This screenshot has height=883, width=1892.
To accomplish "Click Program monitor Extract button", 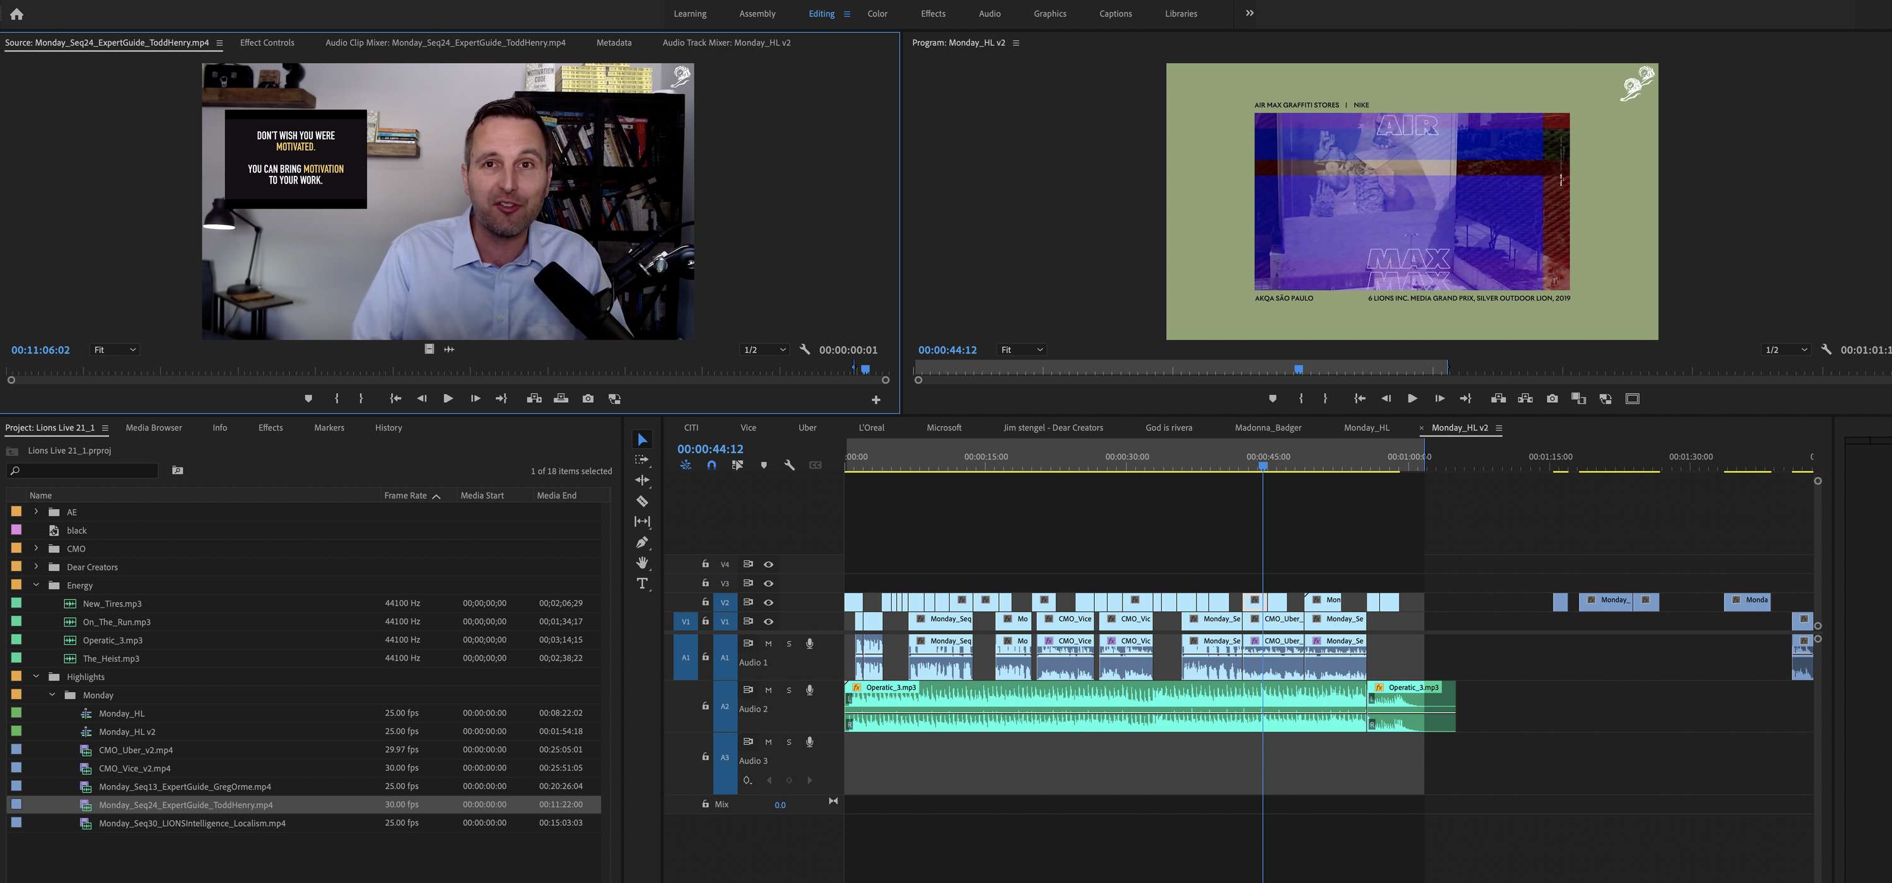I will point(1525,398).
